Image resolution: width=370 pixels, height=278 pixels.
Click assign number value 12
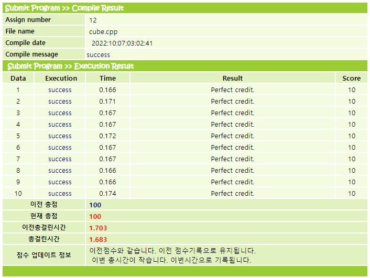93,20
